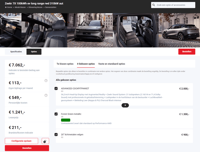The image size is (200, 152).
Task: Open Vaste en standaard opties tab
Action: click(111, 64)
